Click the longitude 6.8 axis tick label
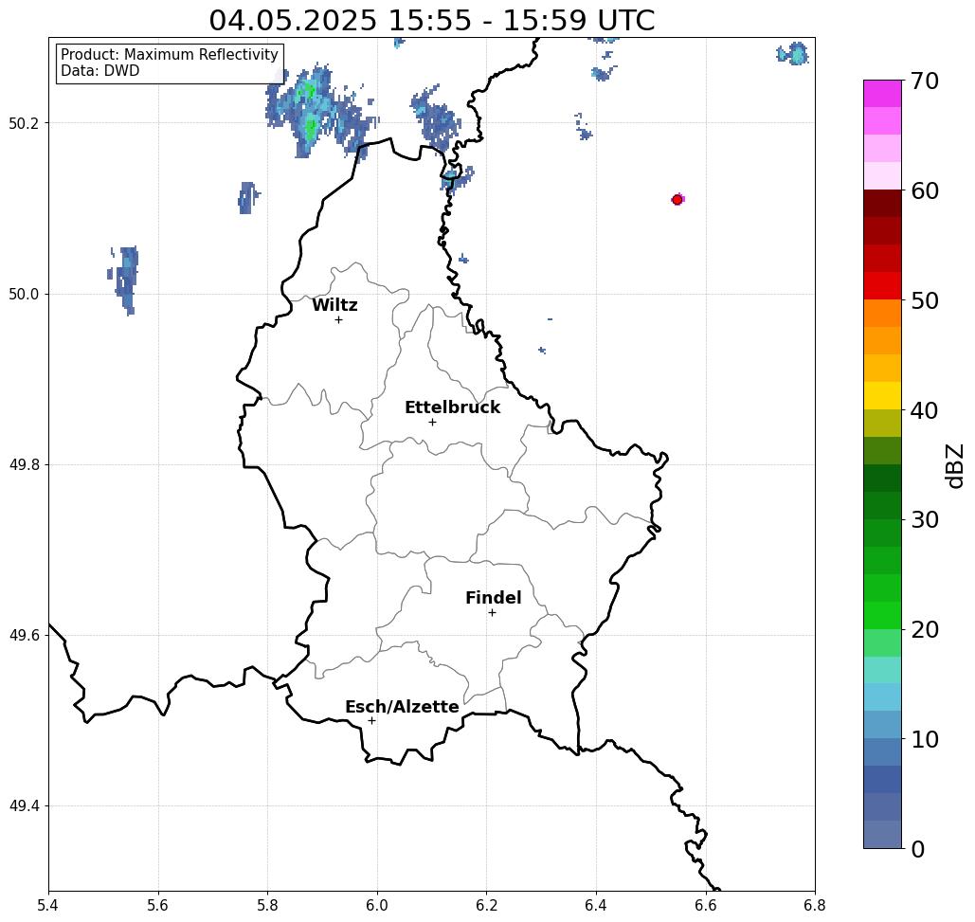 coord(815,905)
